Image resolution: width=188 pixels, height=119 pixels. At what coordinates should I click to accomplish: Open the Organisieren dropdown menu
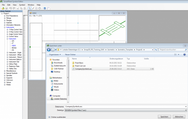click(55, 54)
